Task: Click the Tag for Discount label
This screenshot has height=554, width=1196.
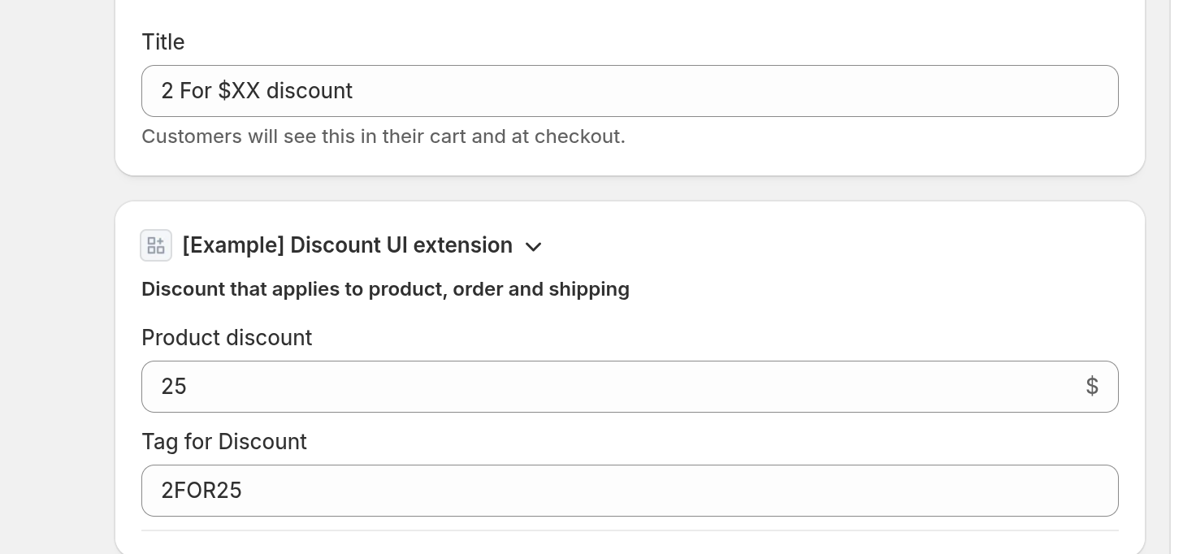Action: click(x=224, y=442)
